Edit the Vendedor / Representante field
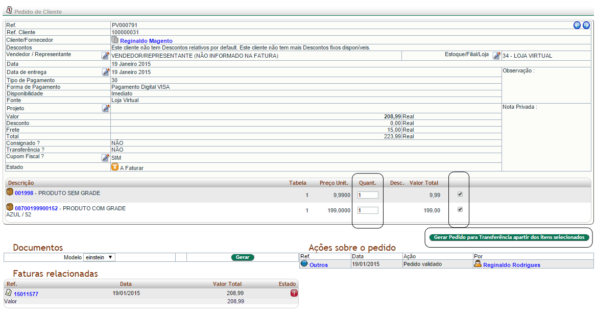The width and height of the screenshot is (596, 316). pos(105,56)
